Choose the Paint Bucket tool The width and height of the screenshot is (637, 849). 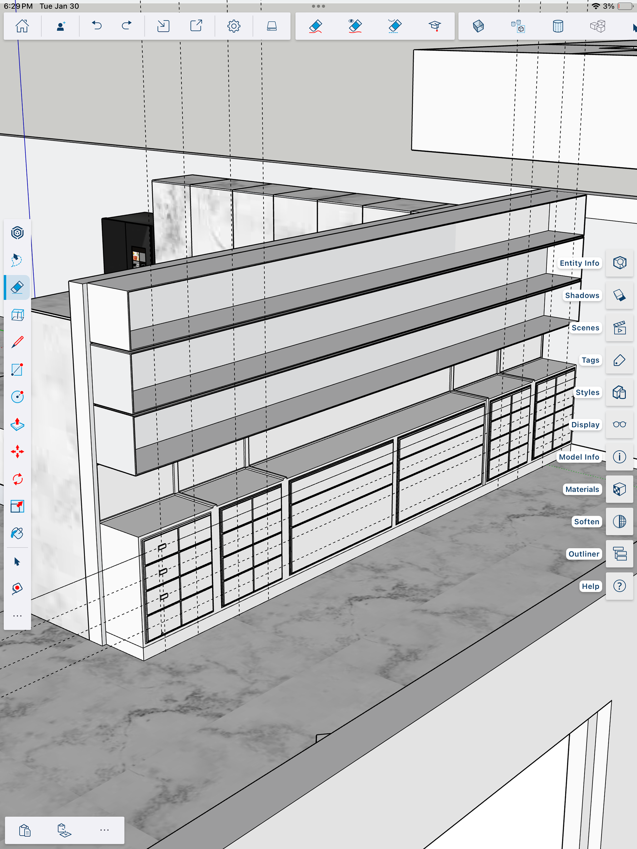pyautogui.click(x=17, y=533)
